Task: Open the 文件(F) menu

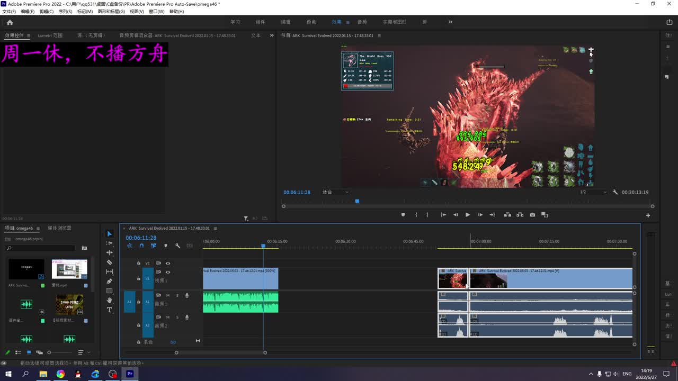Action: [9, 11]
